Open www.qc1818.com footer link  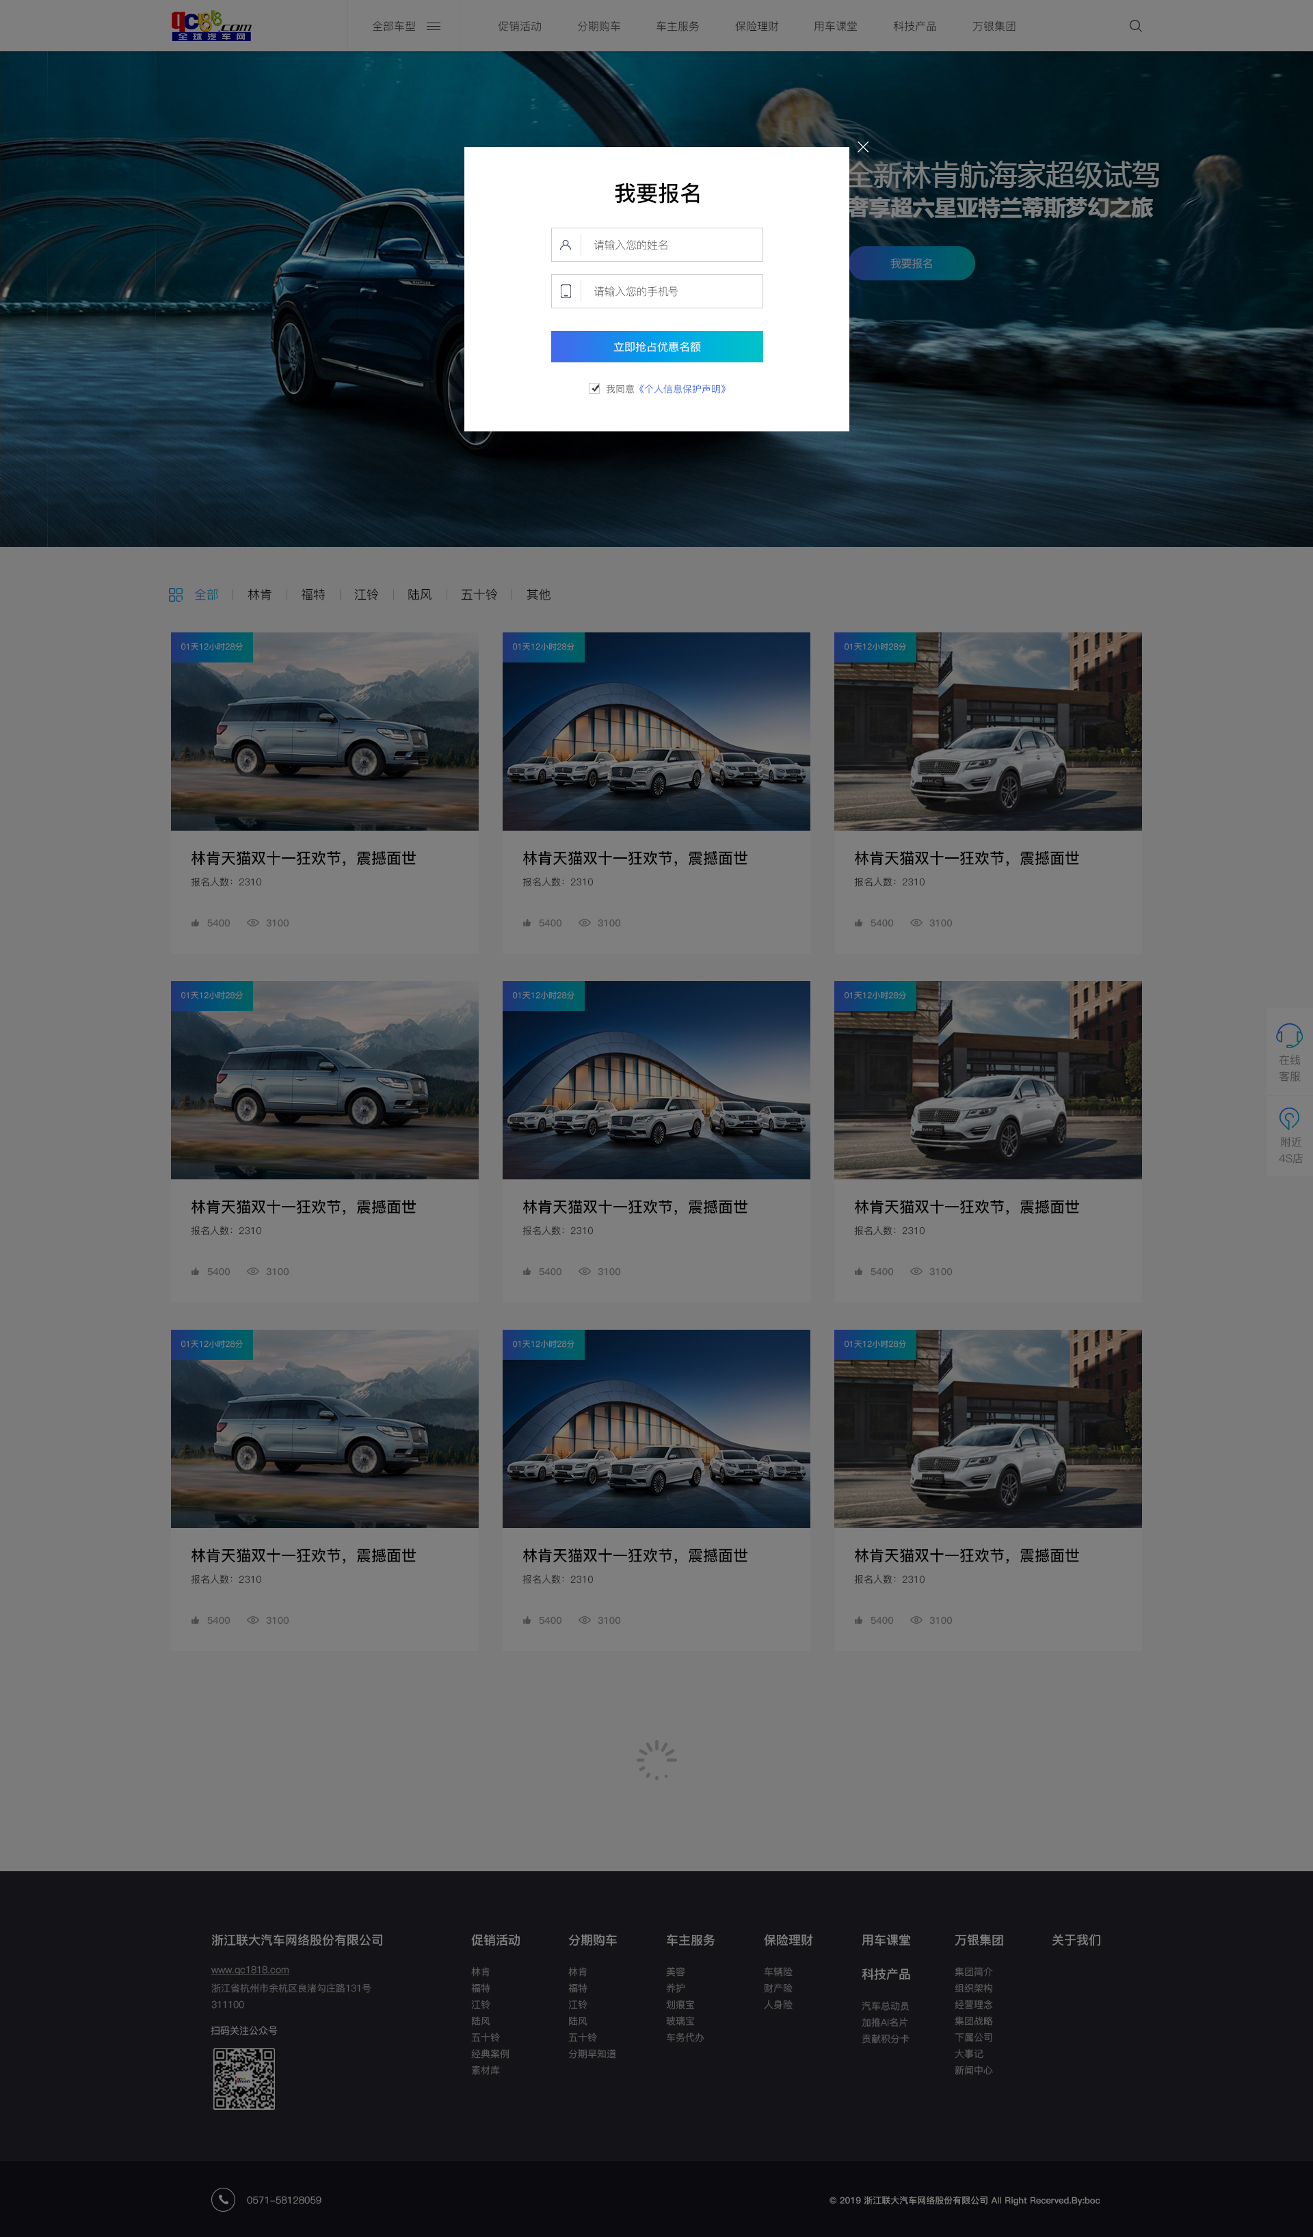tap(250, 1970)
